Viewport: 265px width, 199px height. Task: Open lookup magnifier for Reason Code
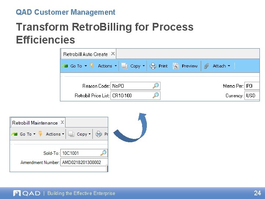156,86
